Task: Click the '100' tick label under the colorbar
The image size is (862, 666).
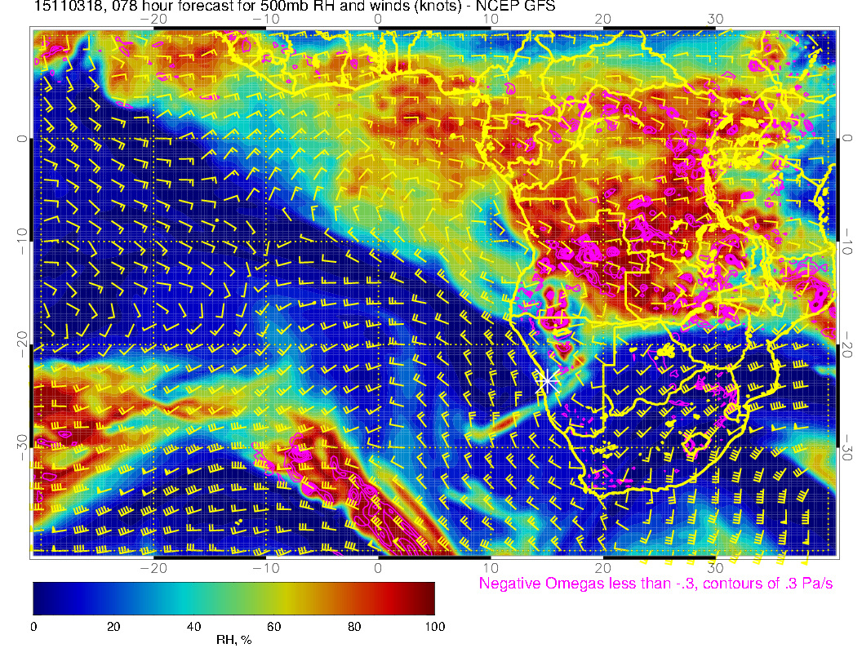Action: 434,627
